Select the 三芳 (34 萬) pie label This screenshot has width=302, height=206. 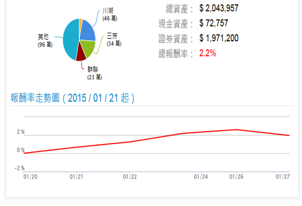point(114,40)
